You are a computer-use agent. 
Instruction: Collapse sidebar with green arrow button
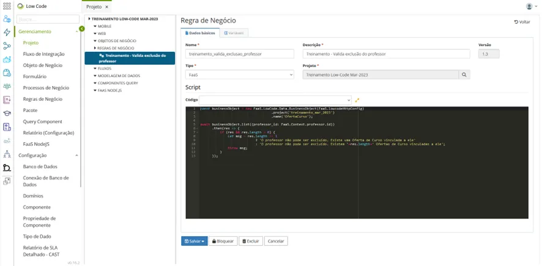pyautogui.click(x=81, y=29)
